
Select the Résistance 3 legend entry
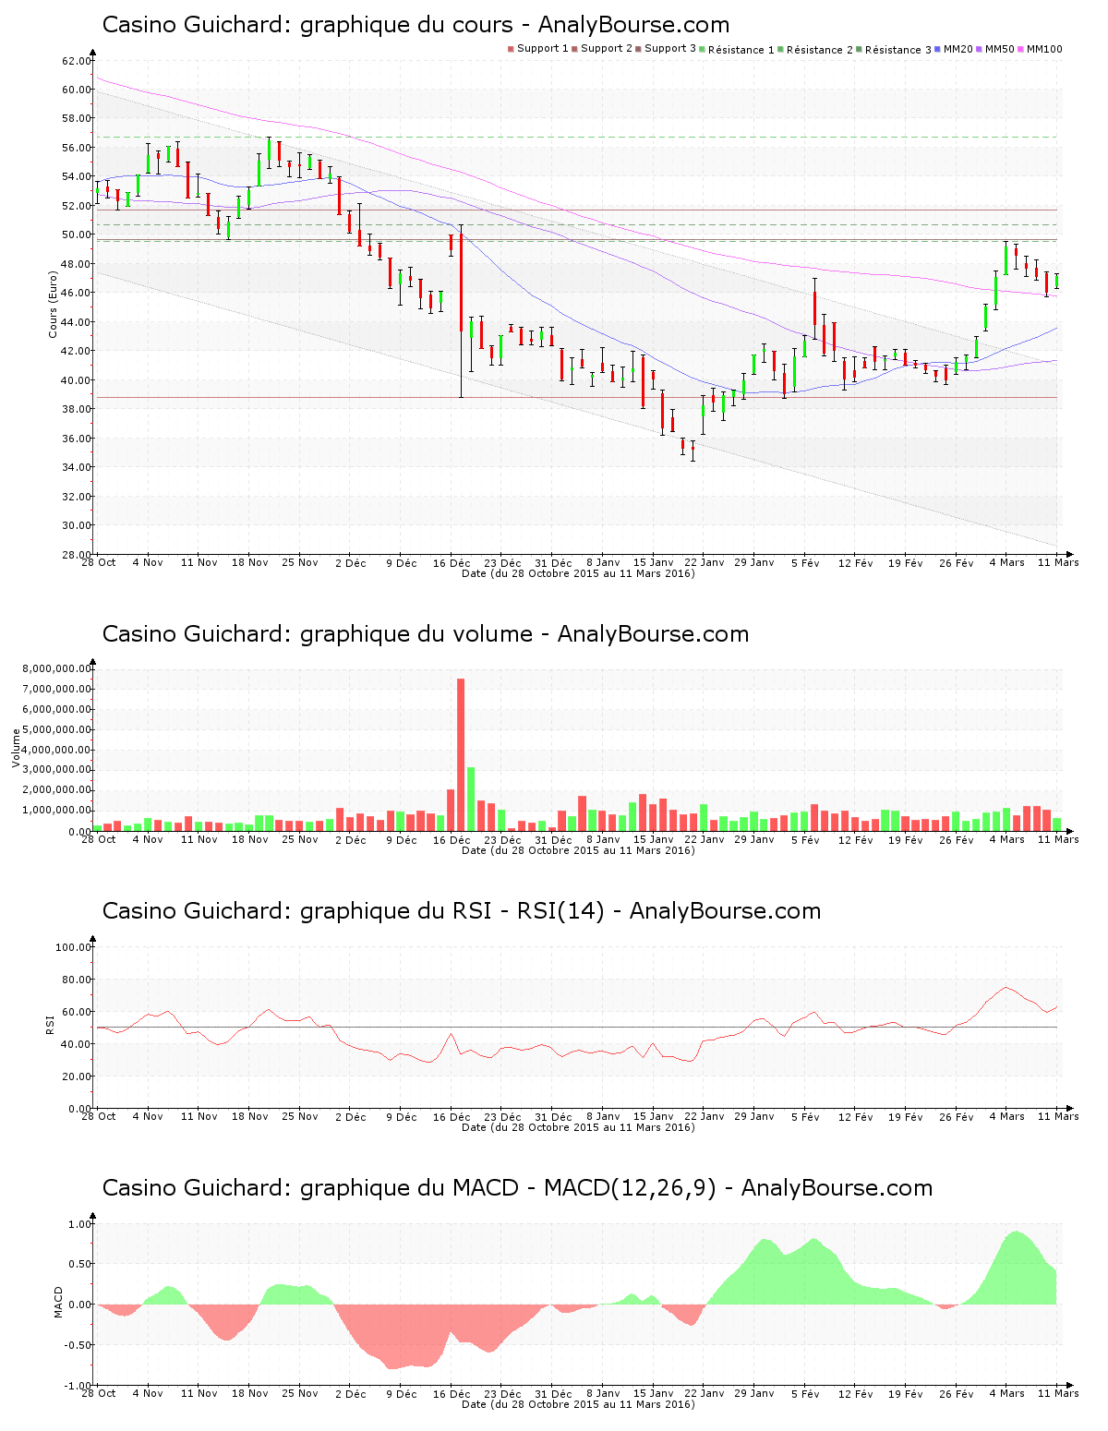[x=894, y=50]
